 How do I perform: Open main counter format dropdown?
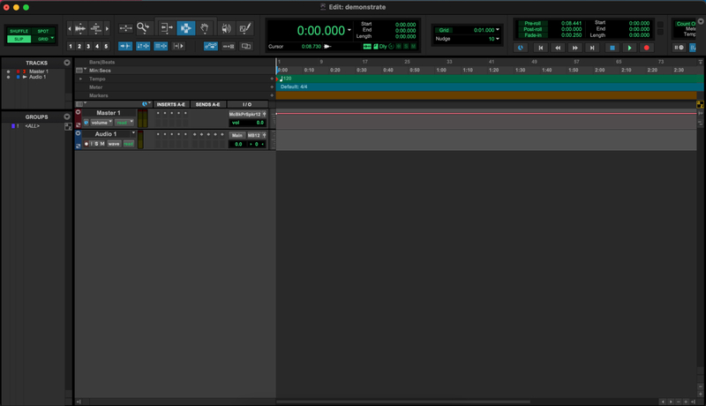point(349,30)
